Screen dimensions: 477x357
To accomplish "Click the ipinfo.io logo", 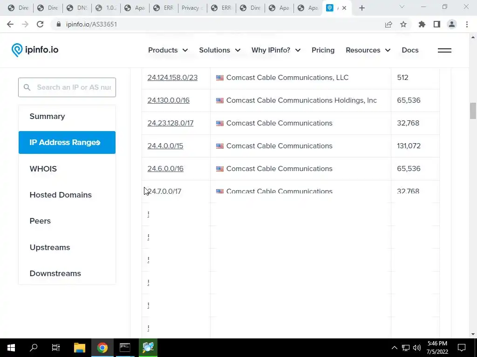I will 34,50.
